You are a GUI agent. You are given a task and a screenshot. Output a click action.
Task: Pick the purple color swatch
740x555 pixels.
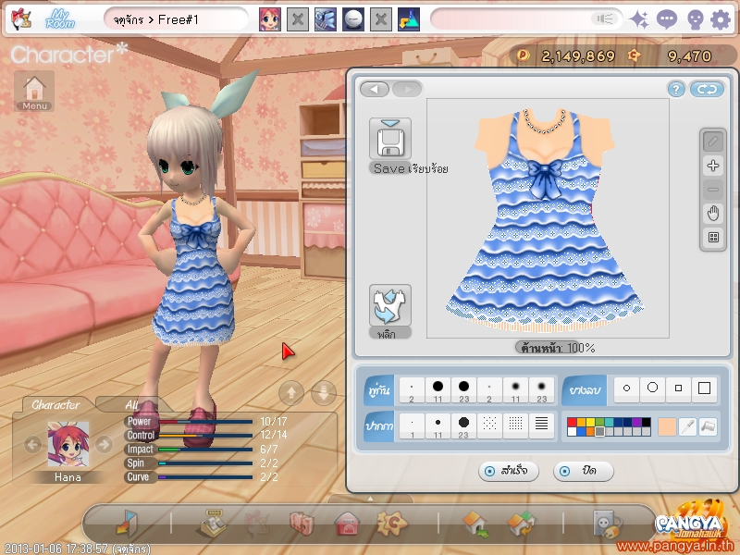coord(636,422)
